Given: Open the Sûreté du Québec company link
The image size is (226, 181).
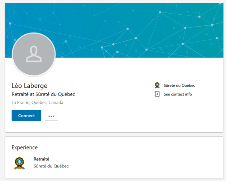Looking at the screenshot, I should pyautogui.click(x=179, y=85).
